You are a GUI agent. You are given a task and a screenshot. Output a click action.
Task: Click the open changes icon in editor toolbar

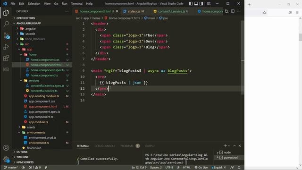click(x=226, y=11)
